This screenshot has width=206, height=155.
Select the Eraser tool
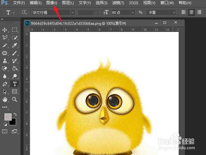5,68
